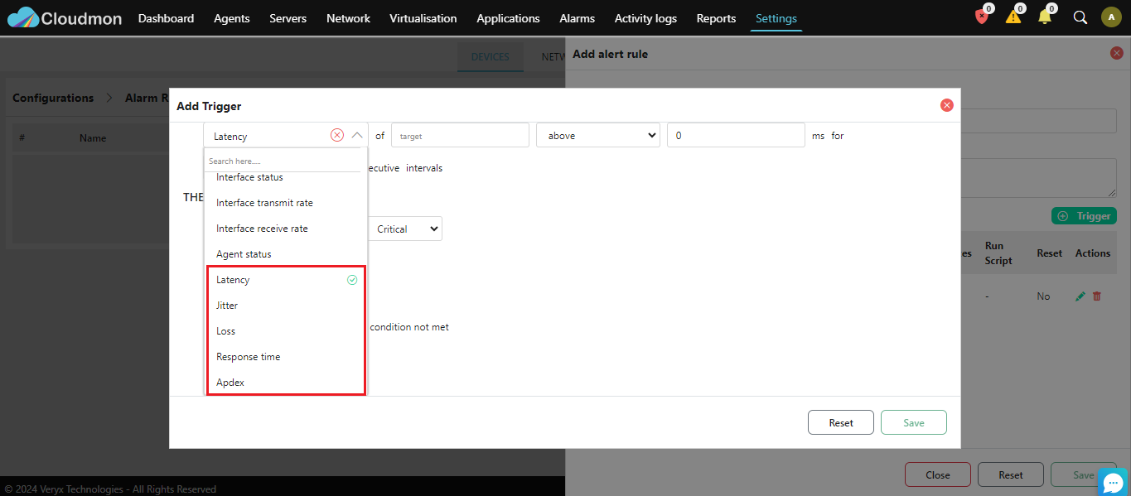
Task: Open the critical alarms shield icon
Action: tap(982, 16)
